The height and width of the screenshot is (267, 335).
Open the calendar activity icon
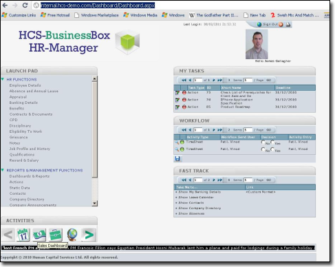[x=23, y=235]
